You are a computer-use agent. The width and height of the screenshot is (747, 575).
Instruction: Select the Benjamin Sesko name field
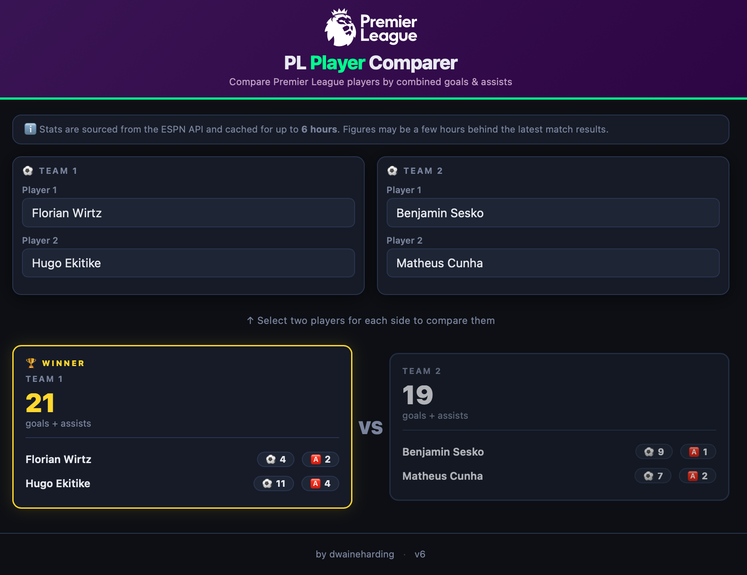point(553,213)
